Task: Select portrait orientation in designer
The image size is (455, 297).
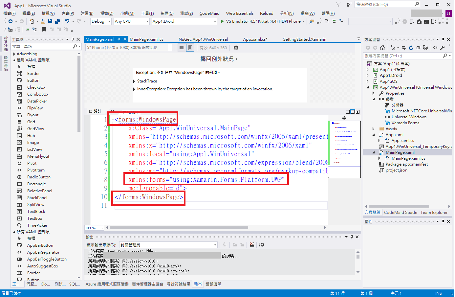Action: (x=190, y=48)
